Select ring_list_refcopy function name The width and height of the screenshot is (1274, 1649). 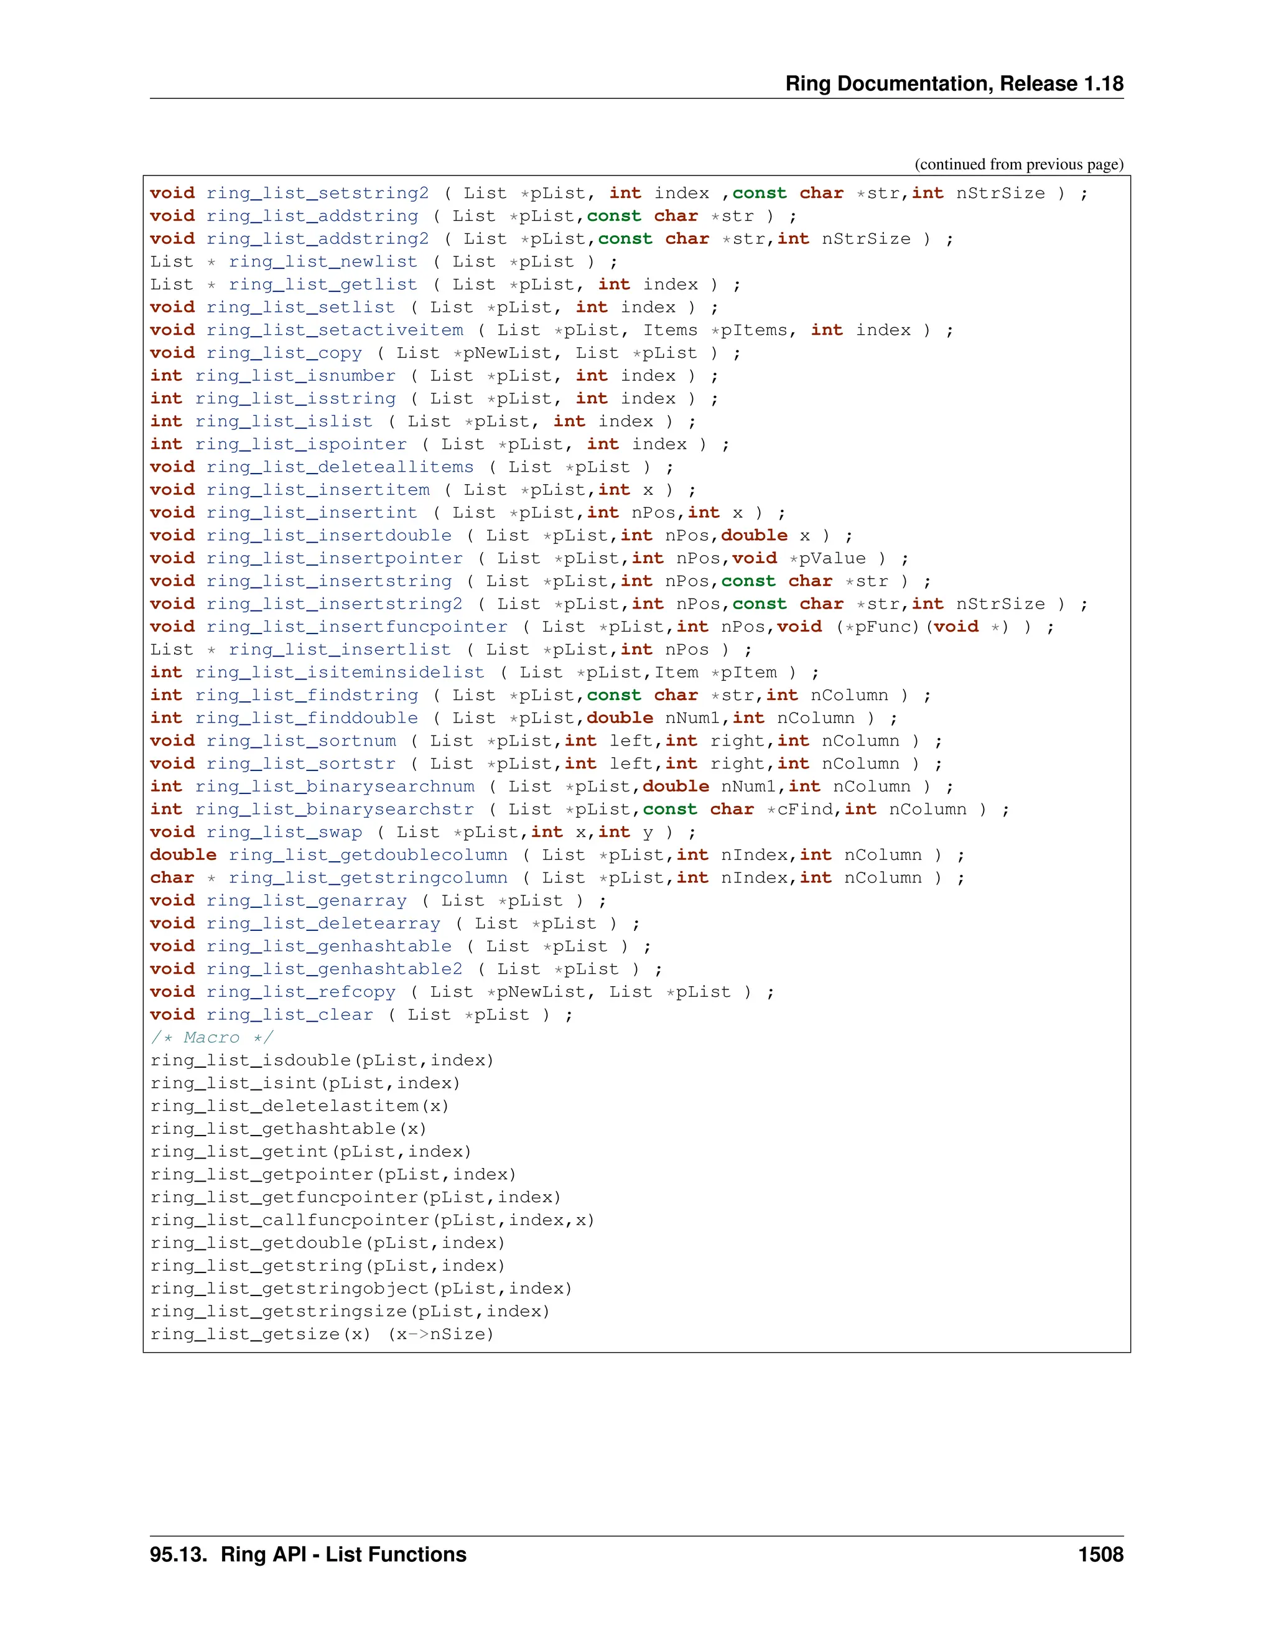(301, 992)
